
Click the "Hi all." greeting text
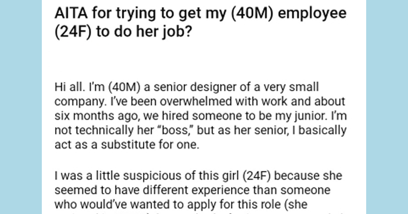(x=70, y=87)
